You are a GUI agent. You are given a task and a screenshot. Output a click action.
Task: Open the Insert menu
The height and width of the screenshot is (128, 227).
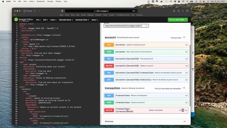pyautogui.click(x=53, y=20)
